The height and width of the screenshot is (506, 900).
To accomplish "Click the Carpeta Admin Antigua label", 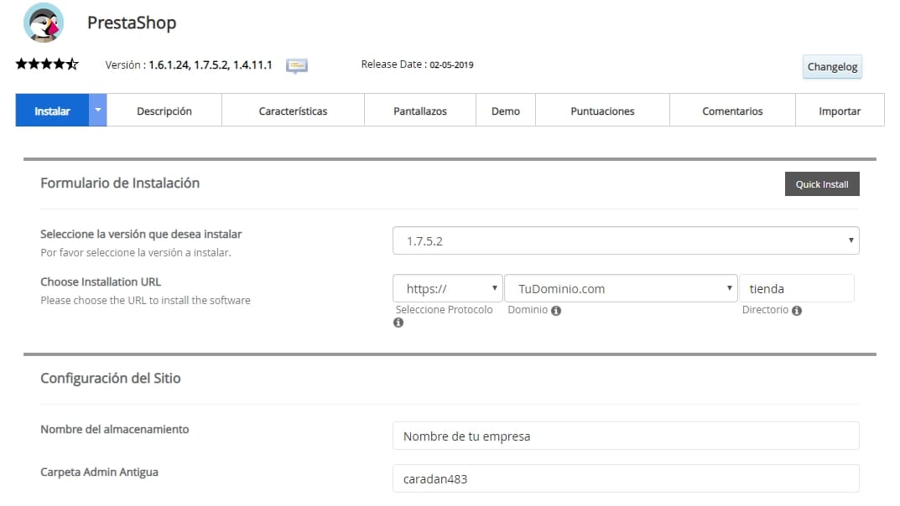I will tap(99, 472).
